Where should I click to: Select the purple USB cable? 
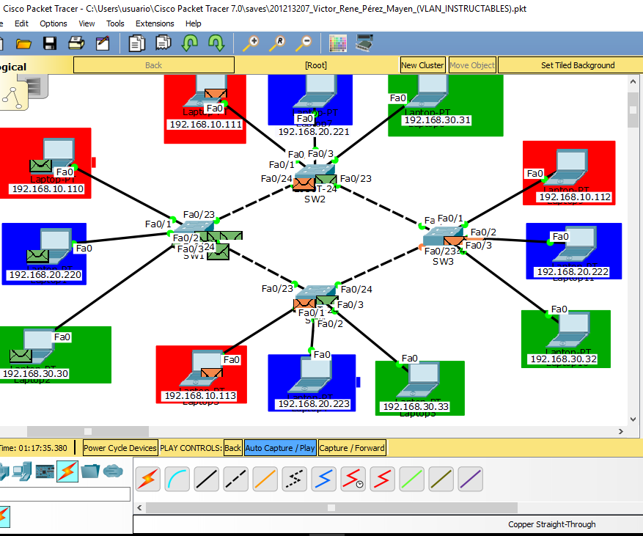coord(471,479)
